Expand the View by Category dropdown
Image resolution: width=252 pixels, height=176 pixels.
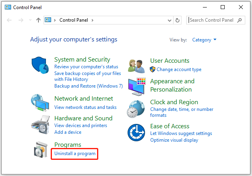[x=204, y=40]
